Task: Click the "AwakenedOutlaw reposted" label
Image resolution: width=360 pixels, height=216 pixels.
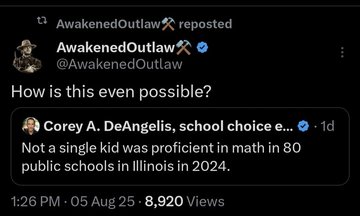Action: [x=144, y=24]
